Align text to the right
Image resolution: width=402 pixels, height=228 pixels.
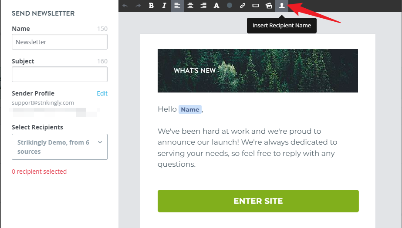(203, 6)
